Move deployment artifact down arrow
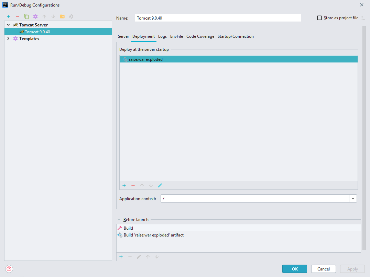 click(x=151, y=185)
